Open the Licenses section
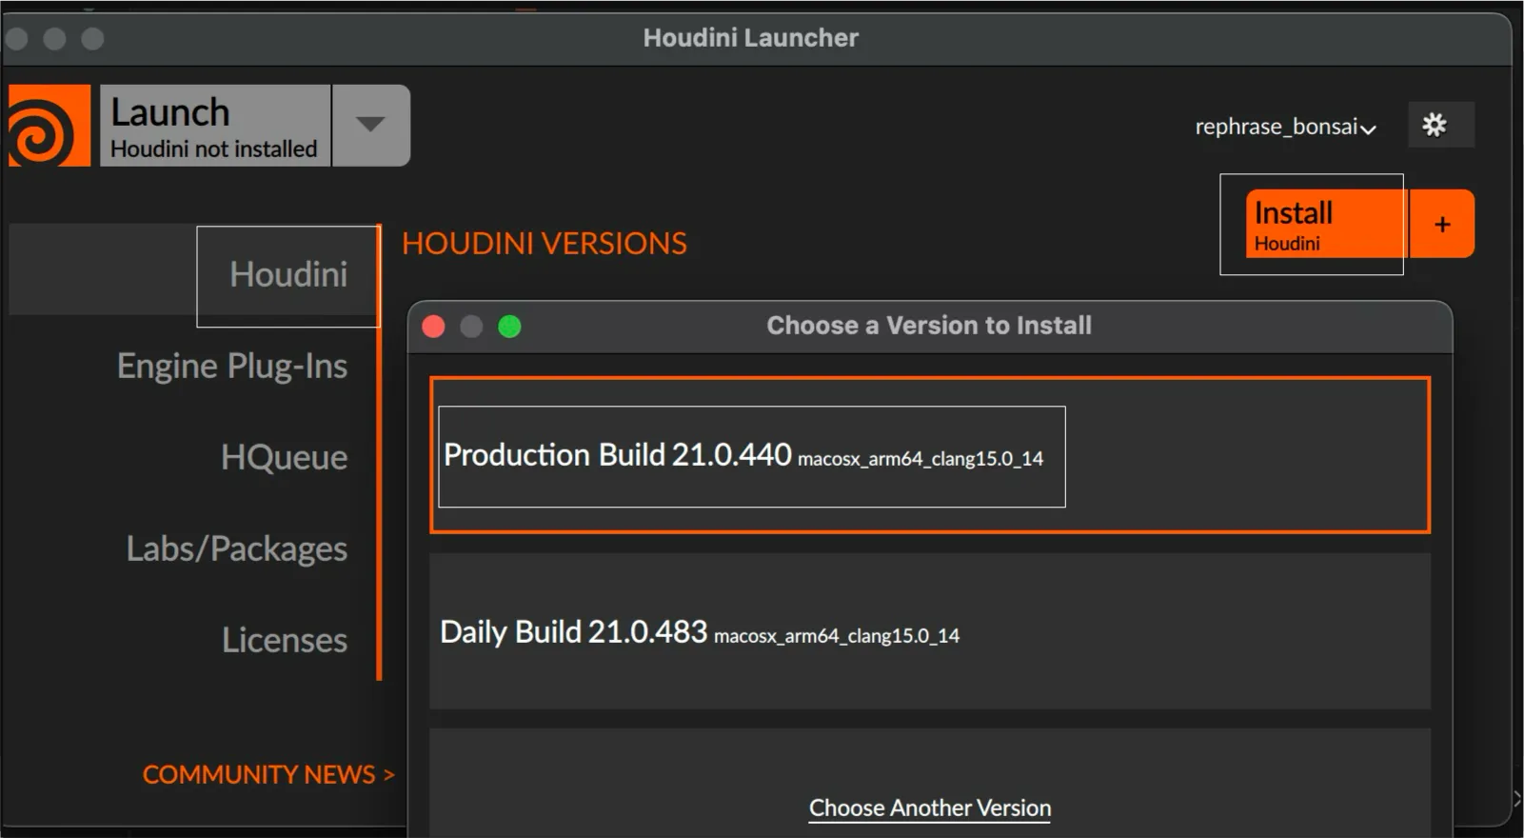Image resolution: width=1524 pixels, height=838 pixels. pyautogui.click(x=283, y=639)
